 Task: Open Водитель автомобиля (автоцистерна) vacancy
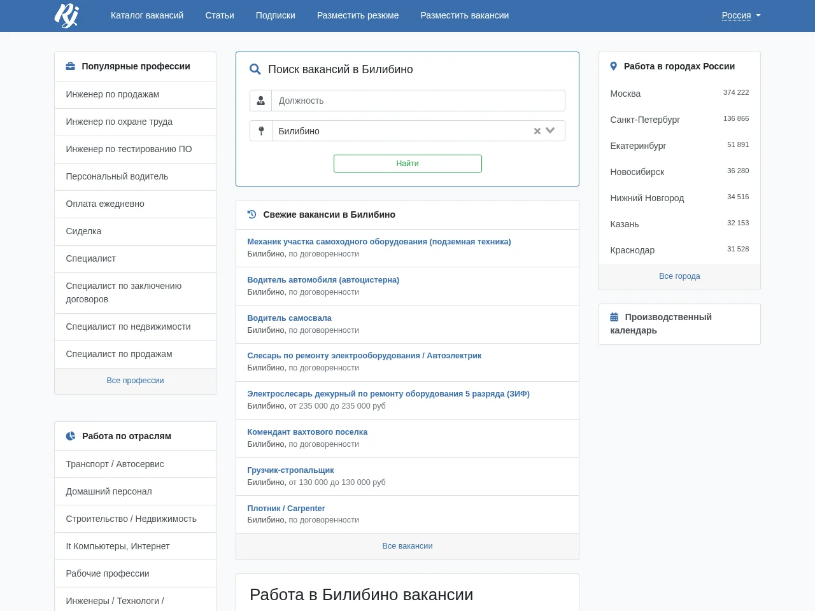(323, 280)
